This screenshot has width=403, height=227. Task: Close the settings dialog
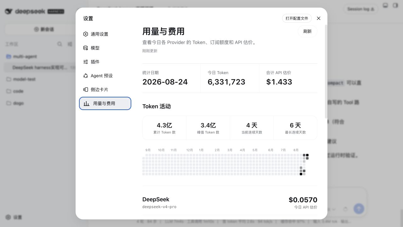[319, 18]
